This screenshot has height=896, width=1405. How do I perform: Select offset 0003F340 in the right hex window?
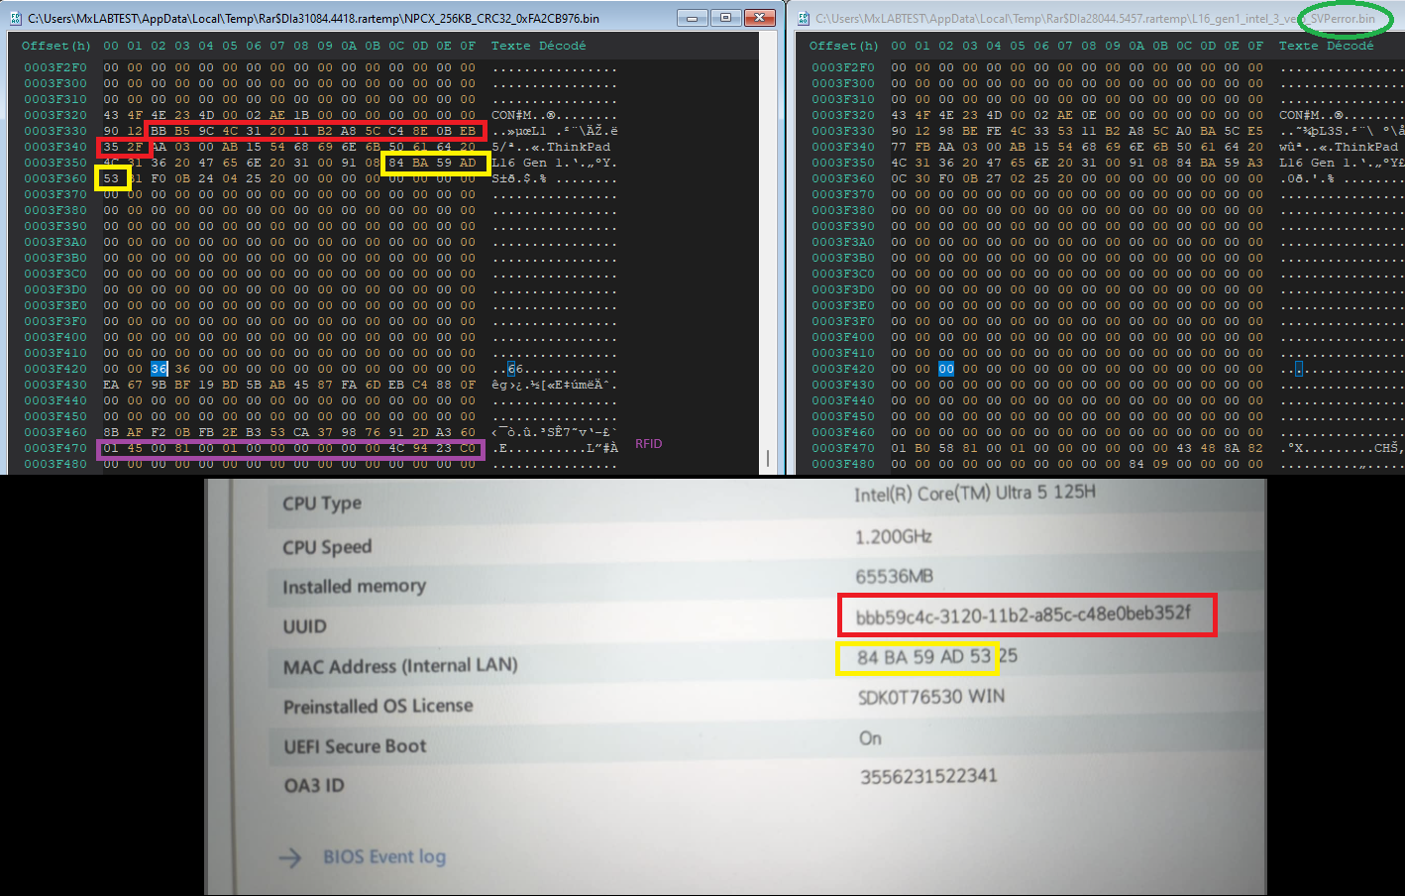click(843, 147)
